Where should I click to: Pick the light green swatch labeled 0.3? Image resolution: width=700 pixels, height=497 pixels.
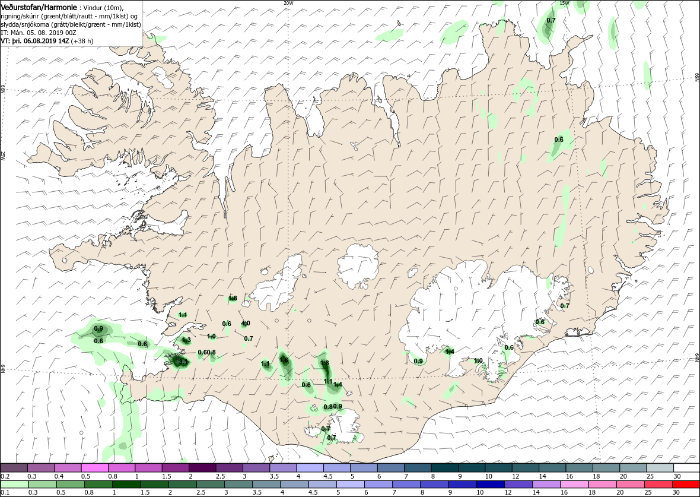point(42,485)
